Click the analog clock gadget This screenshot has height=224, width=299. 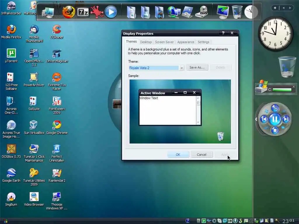275,34
